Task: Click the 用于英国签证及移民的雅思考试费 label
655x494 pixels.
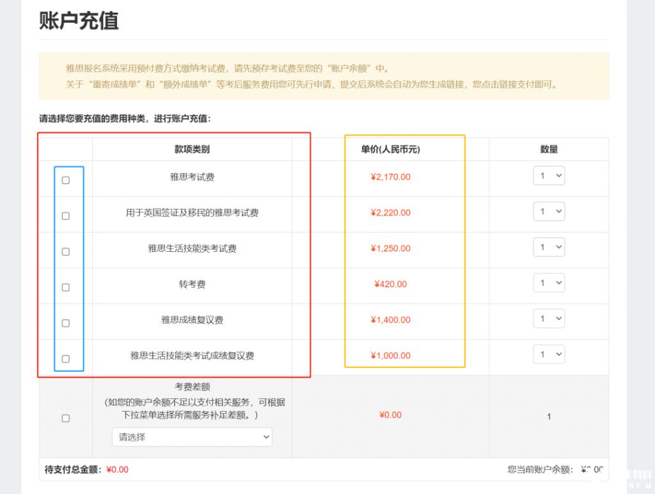Action: (192, 213)
